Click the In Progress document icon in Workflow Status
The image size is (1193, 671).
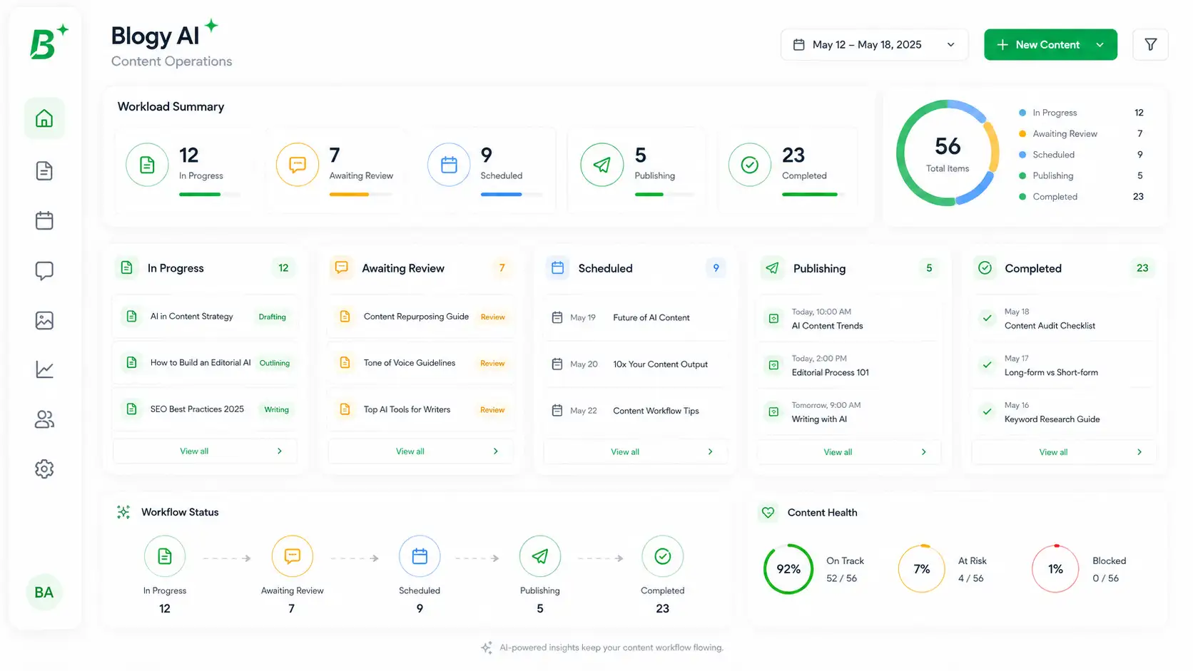(x=165, y=556)
